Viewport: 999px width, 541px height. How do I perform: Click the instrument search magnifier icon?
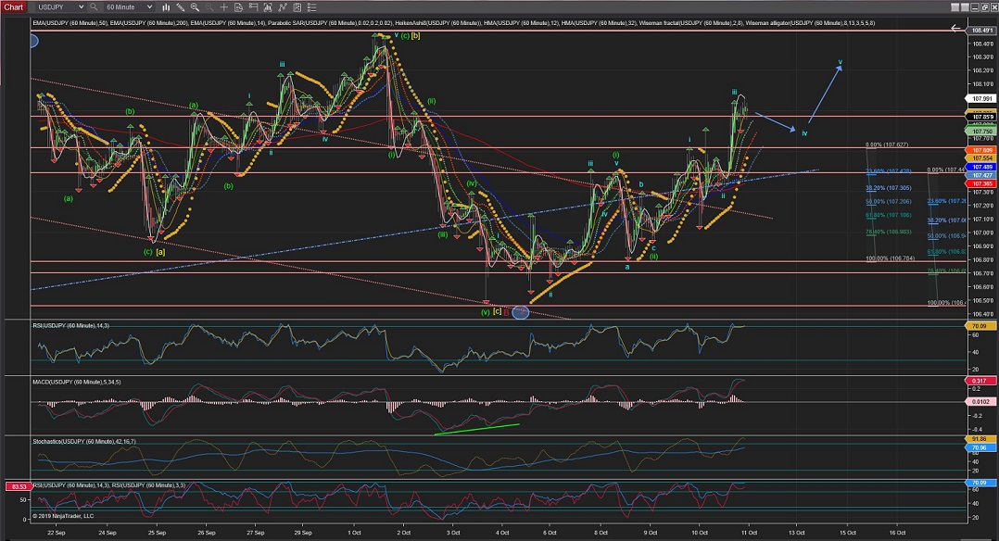point(93,6)
